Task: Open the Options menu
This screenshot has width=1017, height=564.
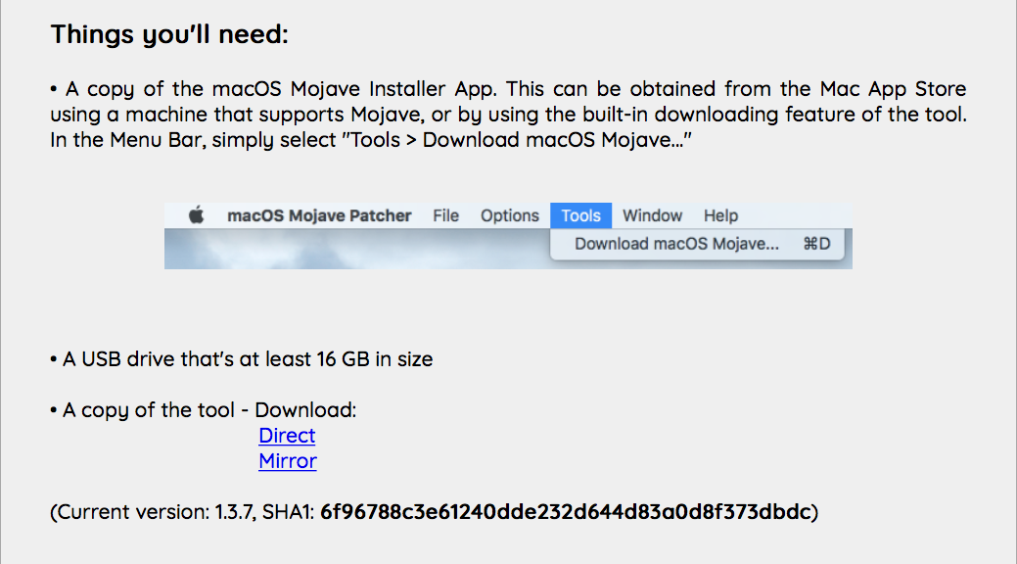Action: pyautogui.click(x=509, y=215)
